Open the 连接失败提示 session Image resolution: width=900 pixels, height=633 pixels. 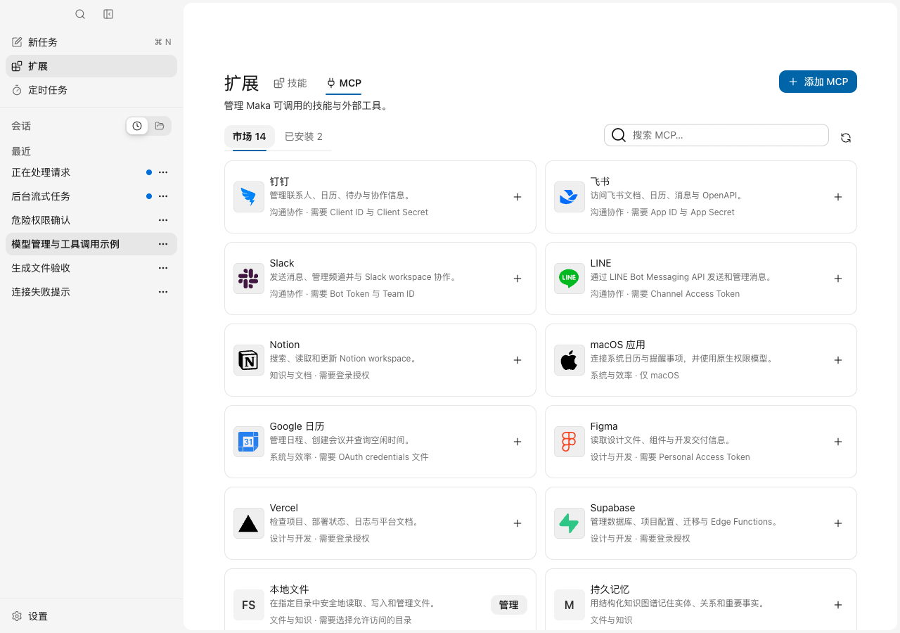41,292
